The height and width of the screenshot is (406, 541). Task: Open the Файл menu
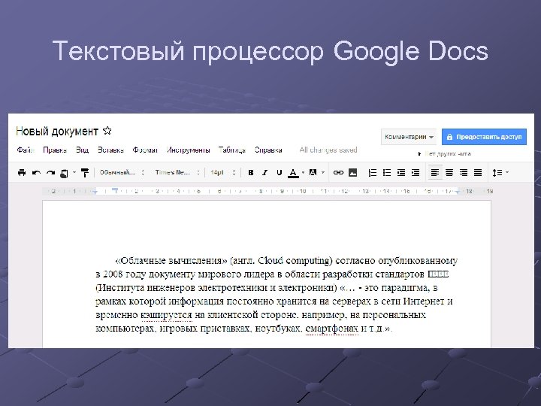[26, 150]
